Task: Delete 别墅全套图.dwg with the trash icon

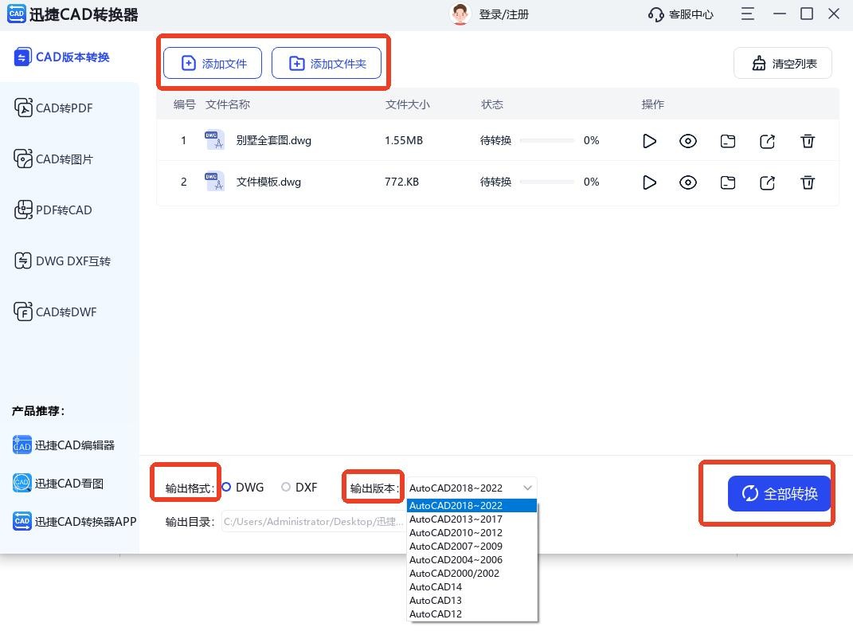Action: (808, 141)
